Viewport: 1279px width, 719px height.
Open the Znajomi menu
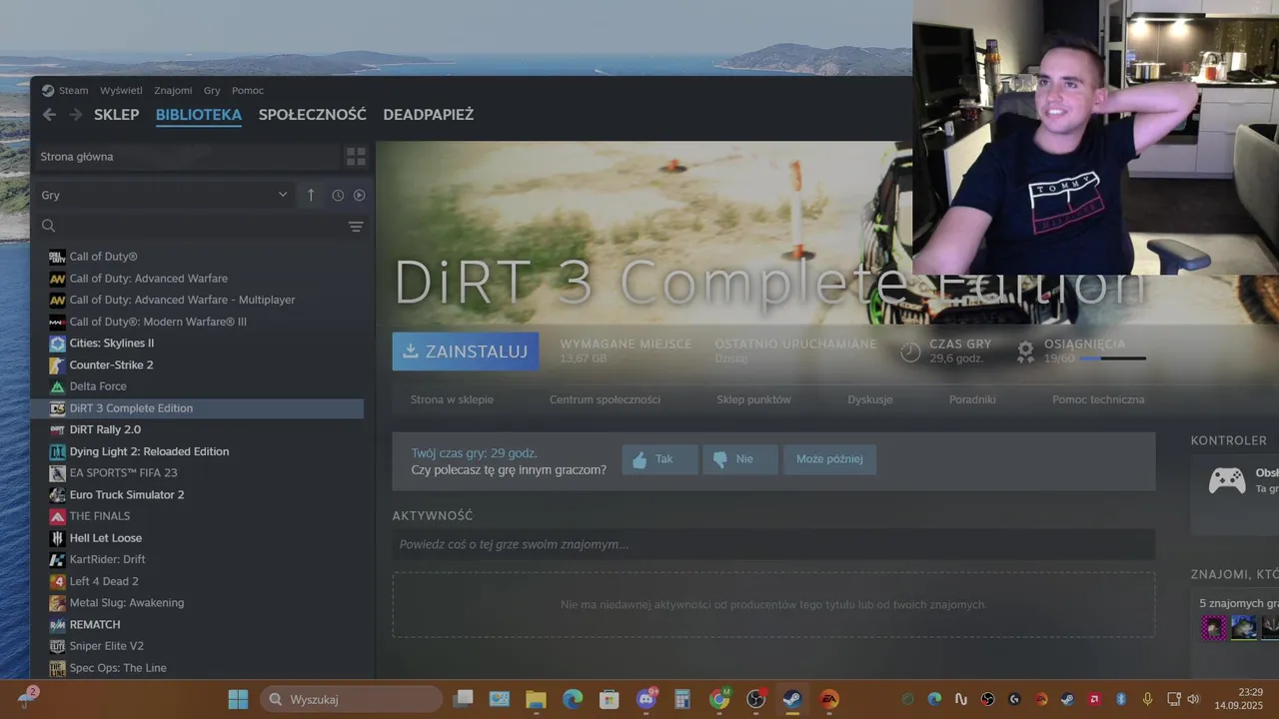coord(173,90)
